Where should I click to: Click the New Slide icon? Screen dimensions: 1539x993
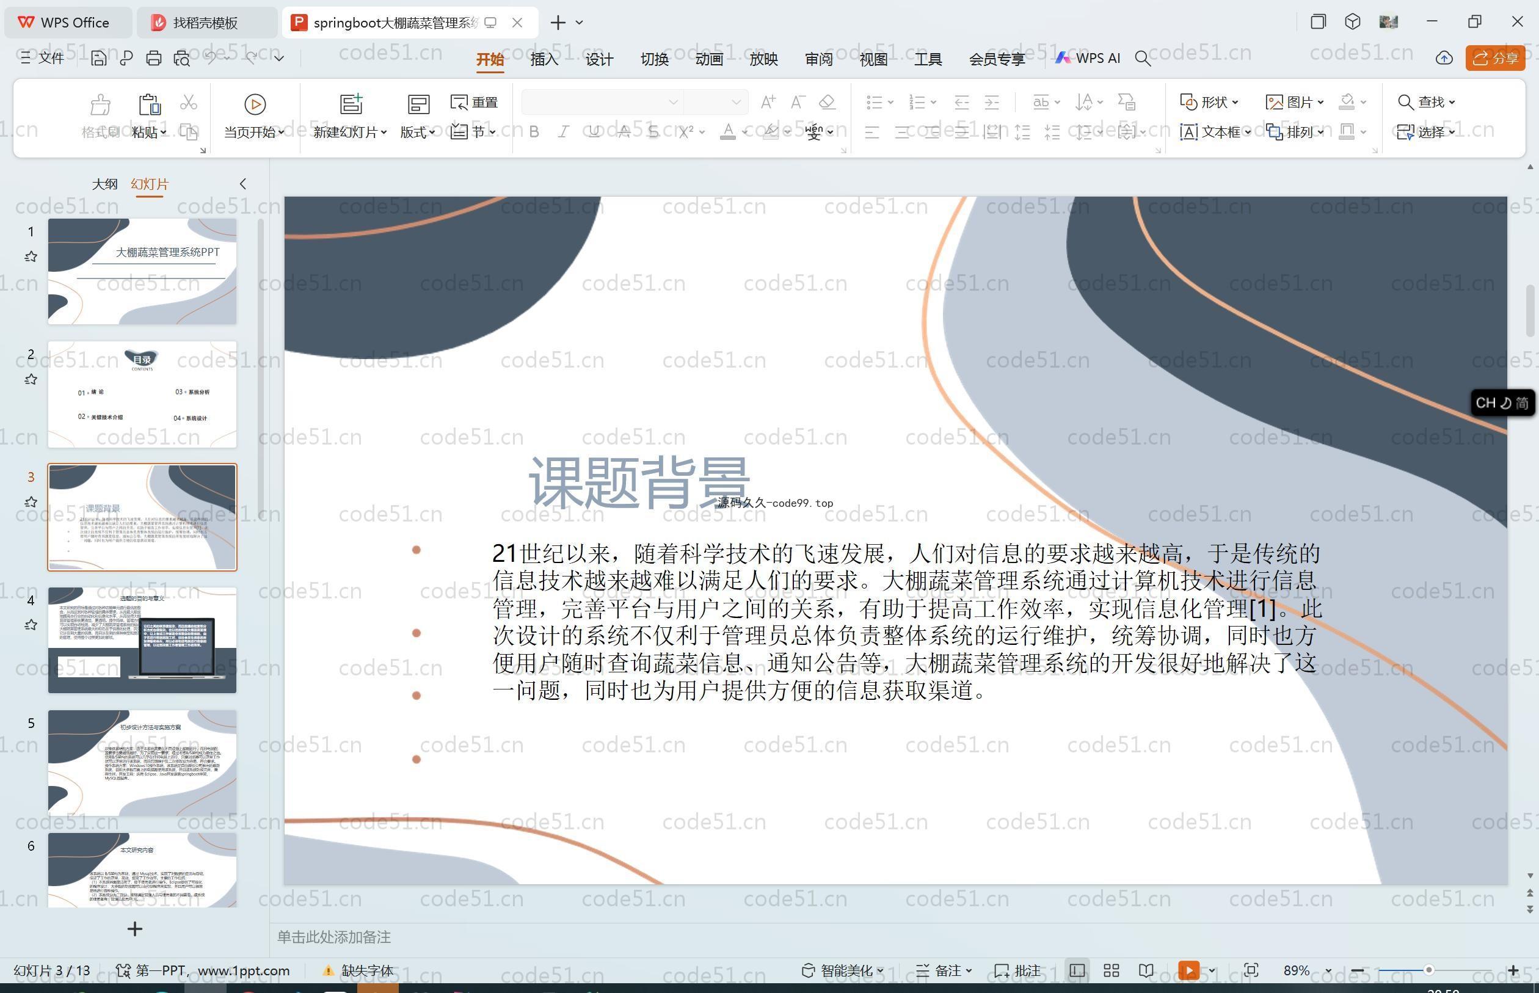click(x=351, y=104)
